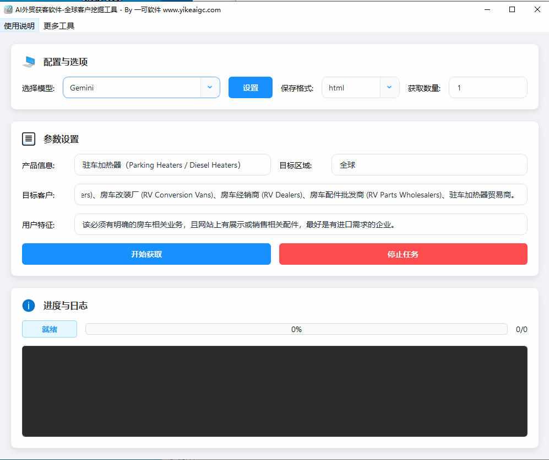Click the 目标区域 field showing 全球

point(429,164)
